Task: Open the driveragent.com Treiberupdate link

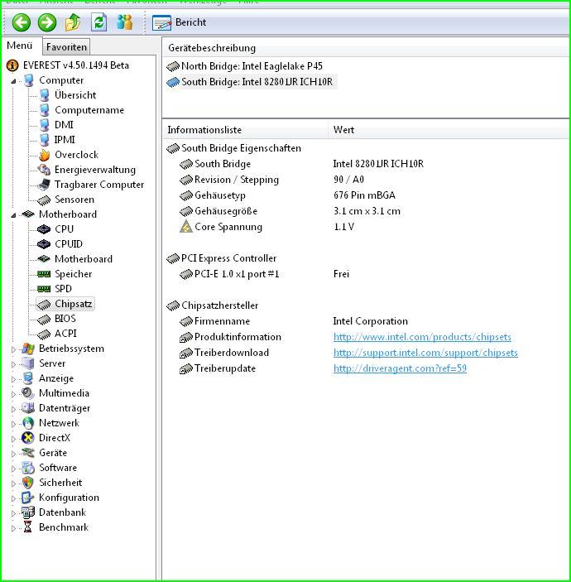Action: [400, 368]
